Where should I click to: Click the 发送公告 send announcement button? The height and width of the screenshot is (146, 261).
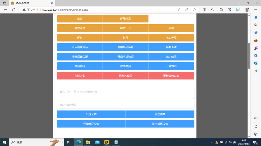(91, 114)
